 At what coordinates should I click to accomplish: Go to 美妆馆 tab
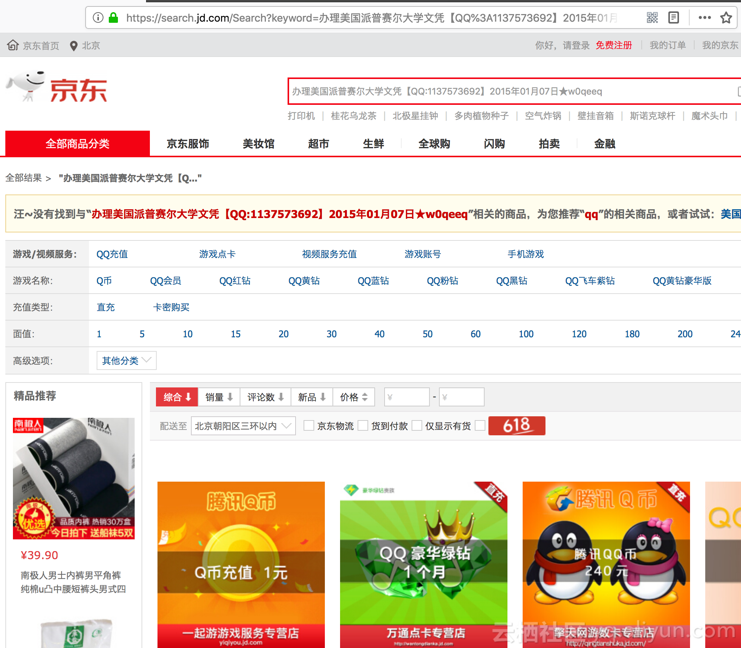(259, 144)
